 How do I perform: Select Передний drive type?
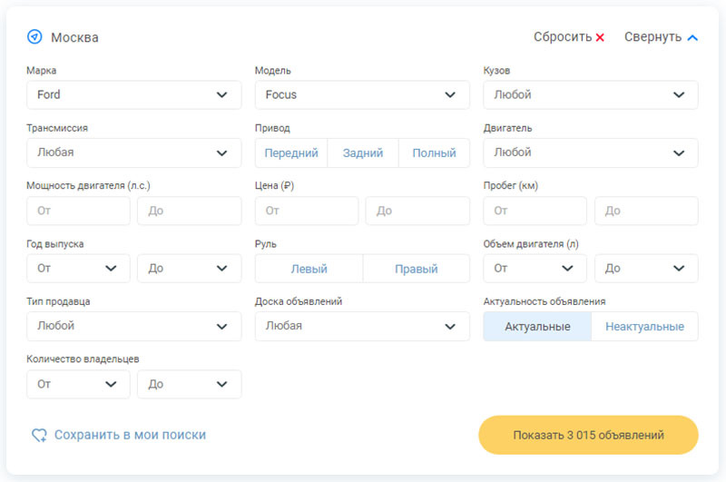pyautogui.click(x=291, y=153)
